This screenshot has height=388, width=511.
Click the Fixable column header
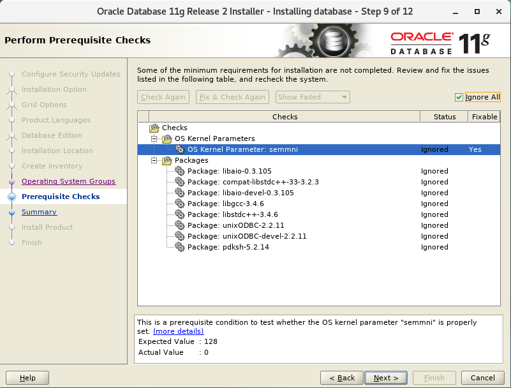[x=484, y=117]
